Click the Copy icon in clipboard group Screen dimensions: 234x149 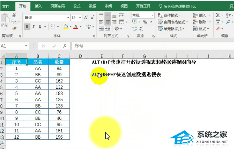click(14, 22)
